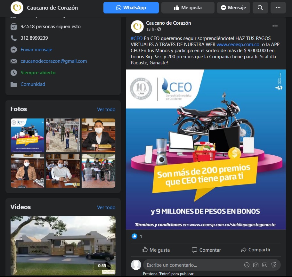
Task: Expand the Siempre abierto hours info
Action: (38, 73)
